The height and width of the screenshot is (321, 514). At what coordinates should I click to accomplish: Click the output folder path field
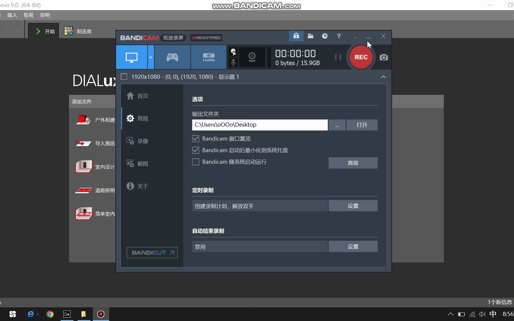point(260,125)
